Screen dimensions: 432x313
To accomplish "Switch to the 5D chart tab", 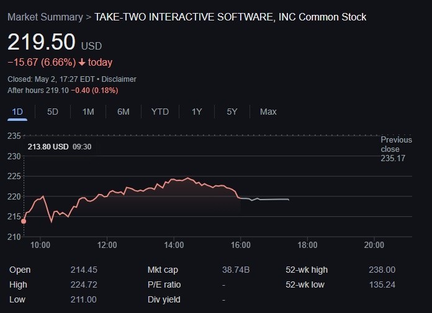I will pyautogui.click(x=53, y=112).
